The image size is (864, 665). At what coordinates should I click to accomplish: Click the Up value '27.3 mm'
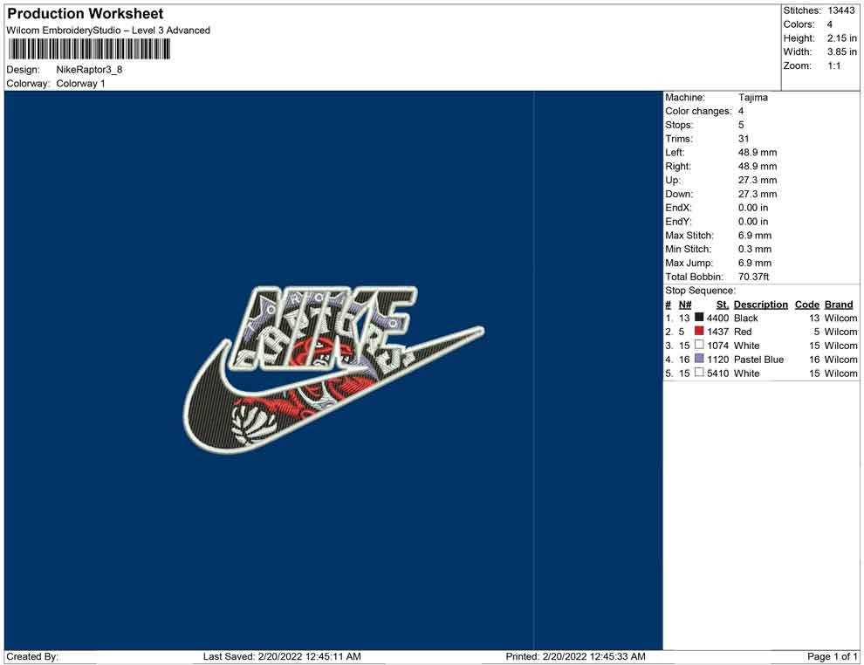coord(758,180)
